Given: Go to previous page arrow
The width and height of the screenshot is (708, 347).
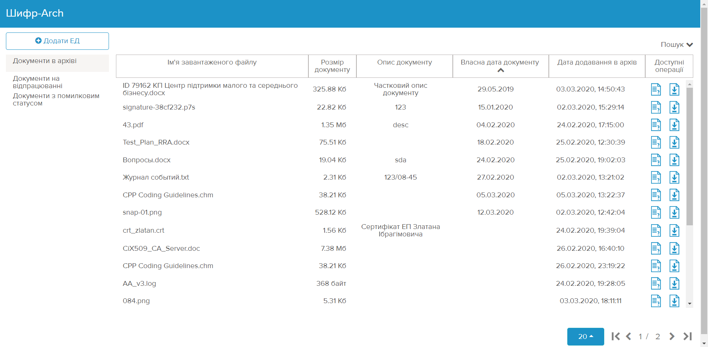Looking at the screenshot, I should coord(629,336).
